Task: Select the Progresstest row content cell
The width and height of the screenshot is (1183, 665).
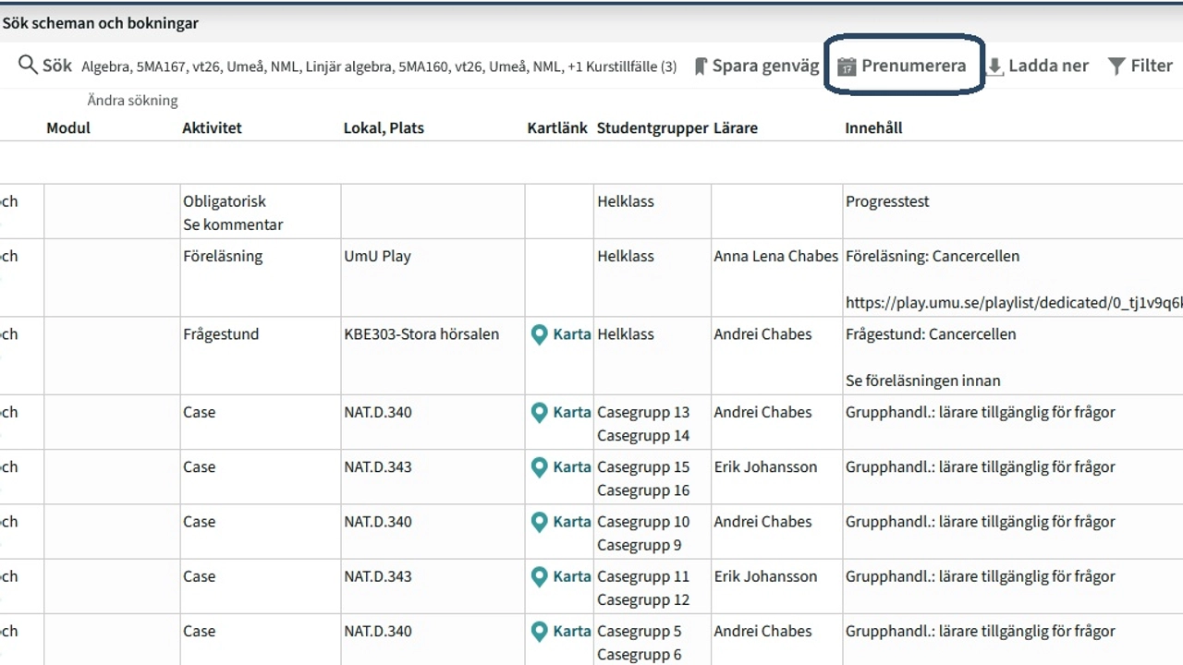Action: click(887, 201)
